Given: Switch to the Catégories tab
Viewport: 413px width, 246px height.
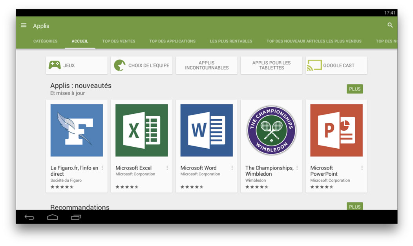Looking at the screenshot, I should (x=45, y=41).
